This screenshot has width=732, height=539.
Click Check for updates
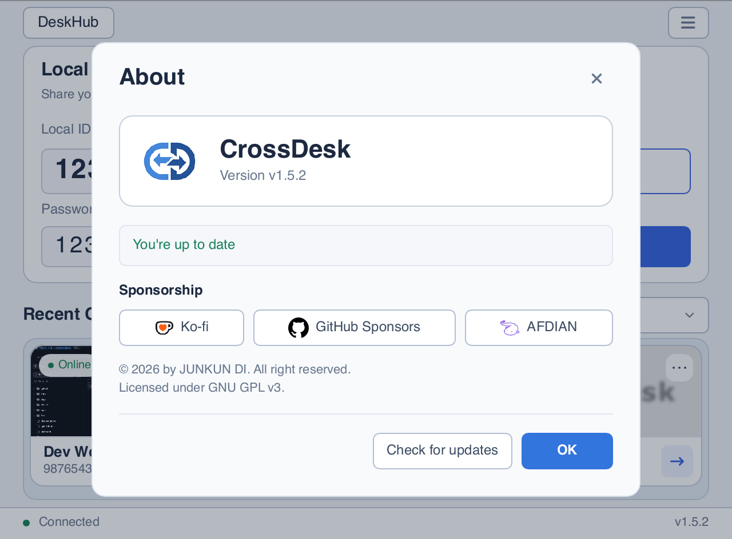(x=443, y=451)
